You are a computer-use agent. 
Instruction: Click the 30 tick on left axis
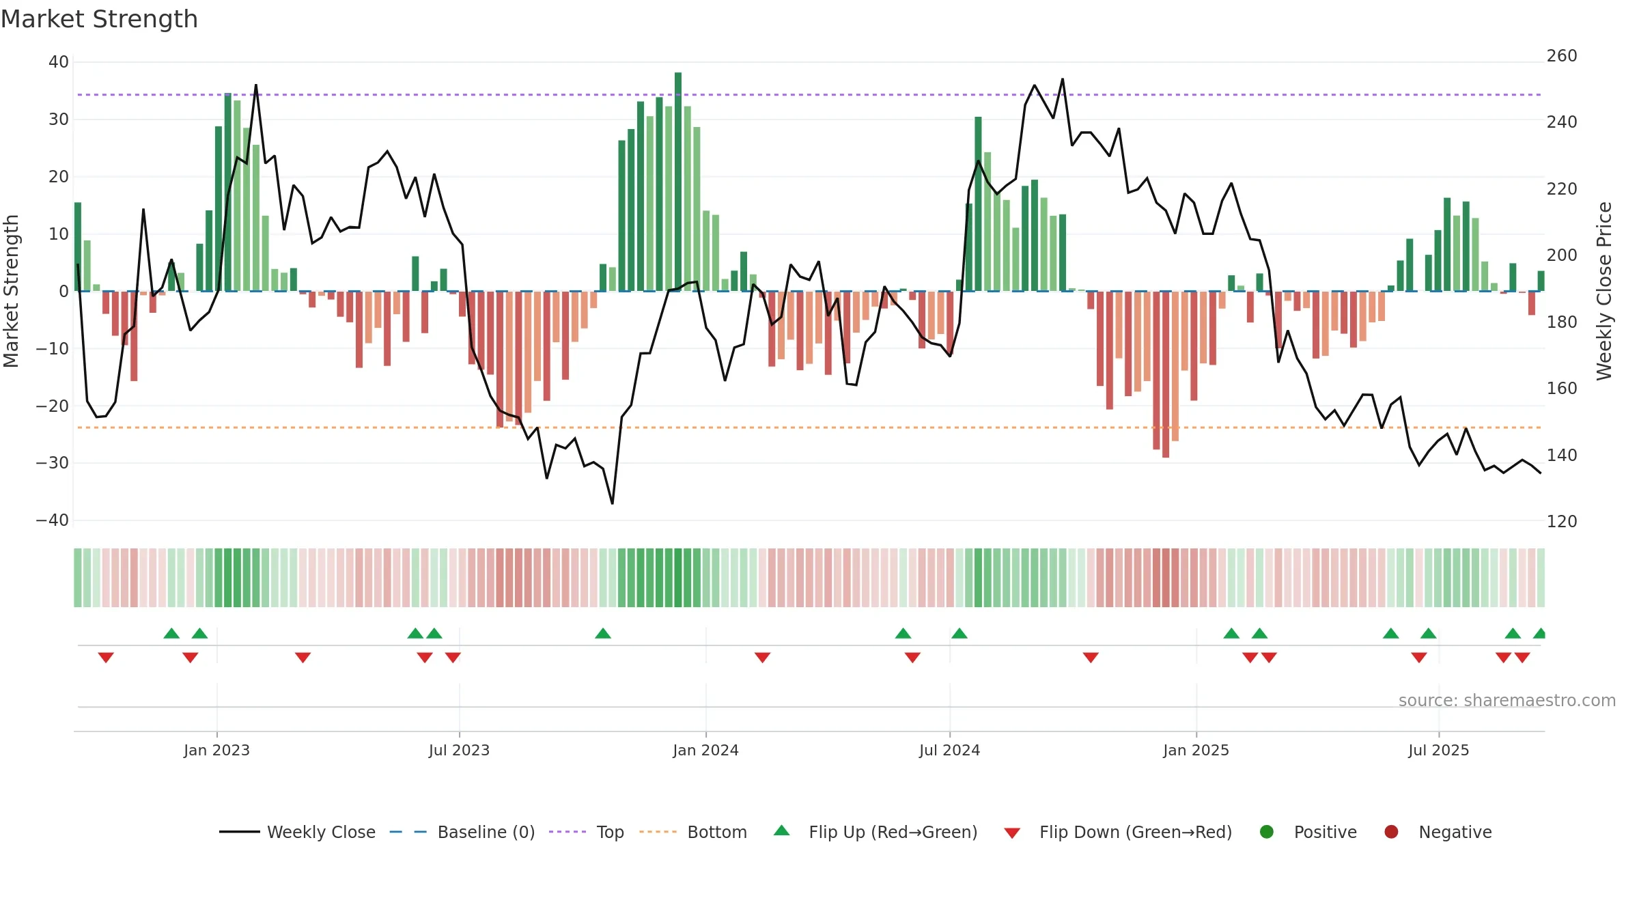(59, 120)
